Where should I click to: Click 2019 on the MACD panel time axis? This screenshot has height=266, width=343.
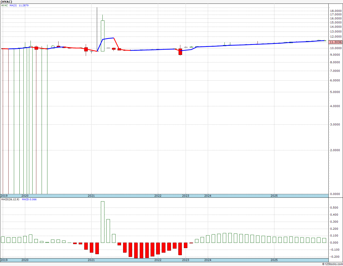pos(4,260)
